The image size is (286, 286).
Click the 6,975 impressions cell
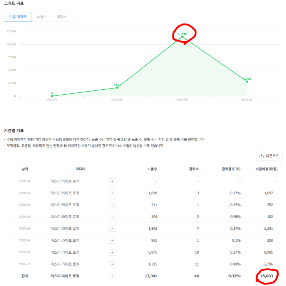point(153,252)
